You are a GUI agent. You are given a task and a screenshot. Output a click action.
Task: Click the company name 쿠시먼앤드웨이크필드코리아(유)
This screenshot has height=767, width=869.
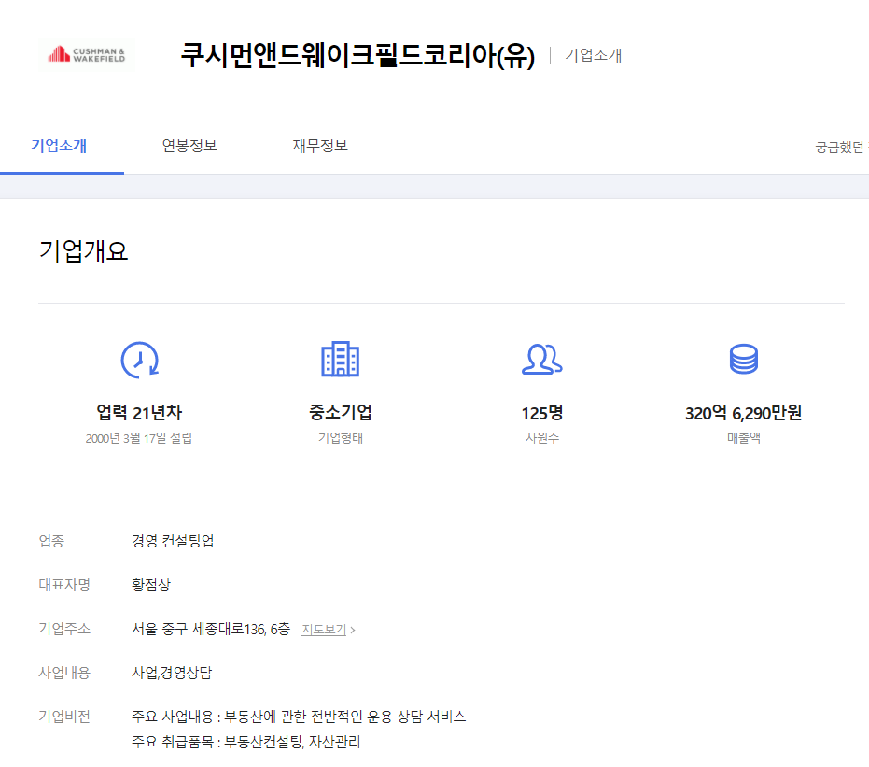point(357,55)
